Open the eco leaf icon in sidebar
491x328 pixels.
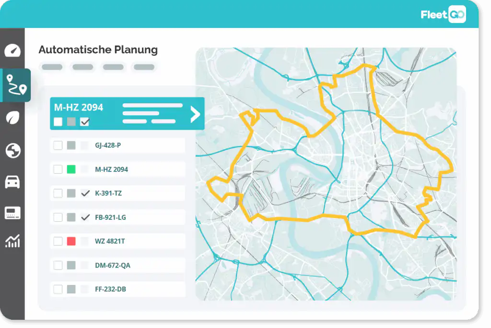click(12, 118)
